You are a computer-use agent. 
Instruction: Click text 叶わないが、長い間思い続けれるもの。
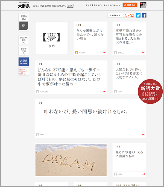(x=86, y=112)
